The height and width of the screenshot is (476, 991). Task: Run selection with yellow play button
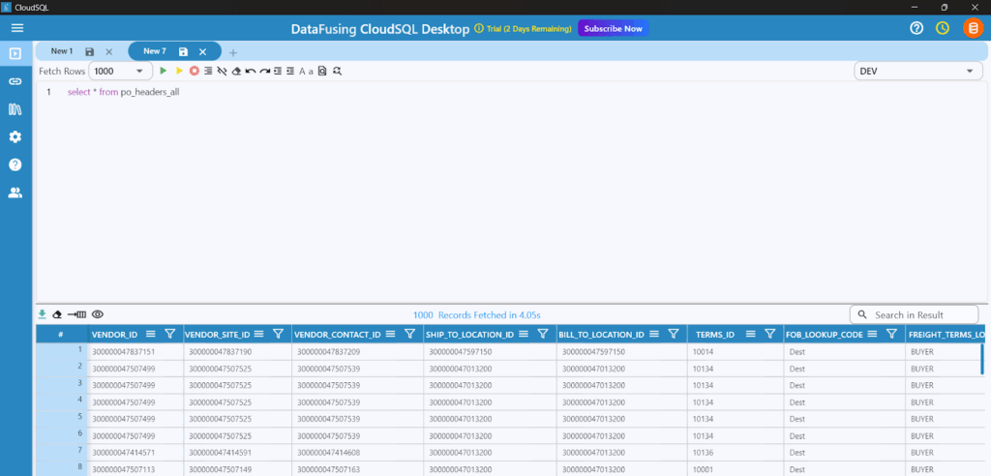pos(179,72)
